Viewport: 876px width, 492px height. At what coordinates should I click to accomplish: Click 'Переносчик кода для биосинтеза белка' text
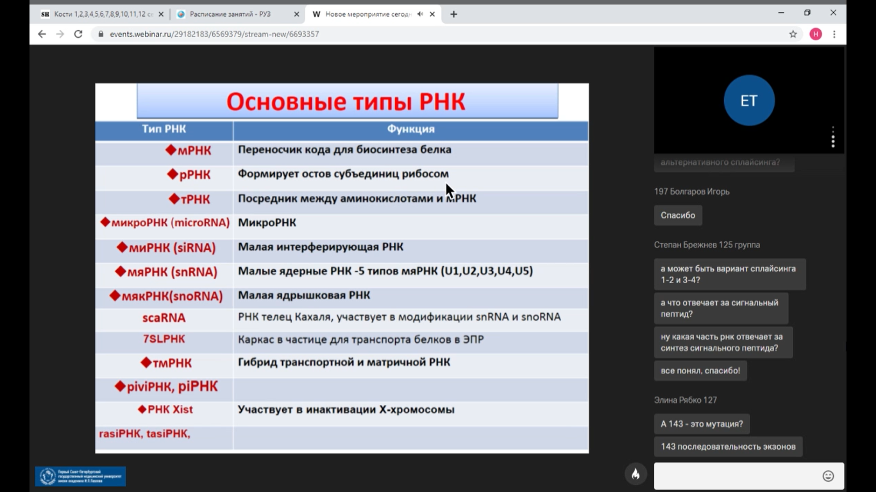coord(344,150)
